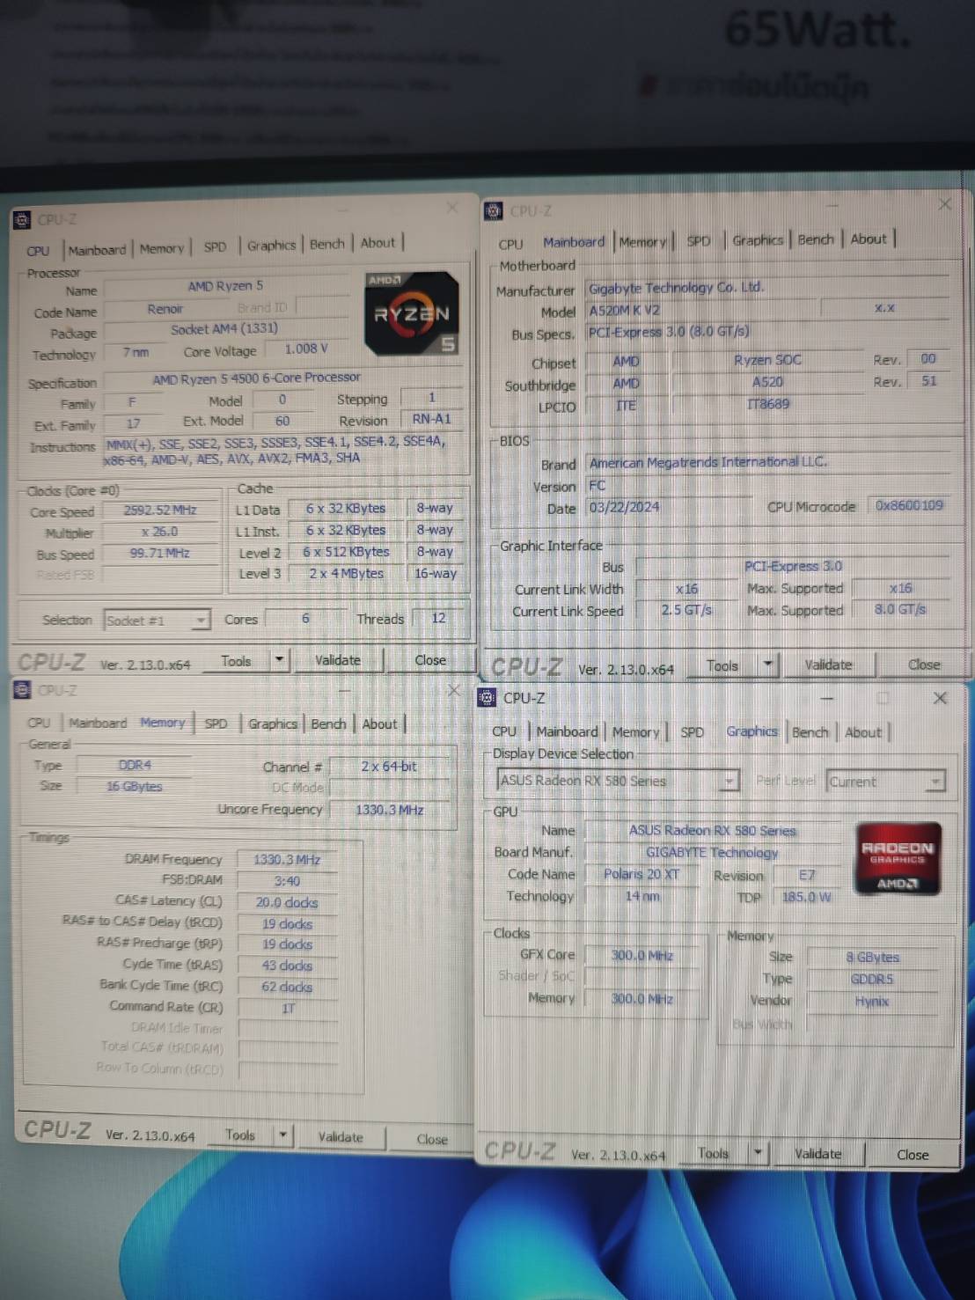Expand the Tools arrow in the processor window
Image resolution: width=975 pixels, height=1300 pixels.
point(280,659)
